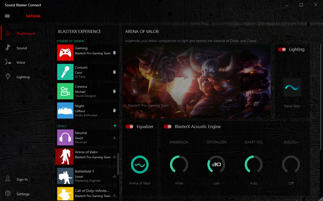323x201 pixels.
Task: Maximize the Sound Blaster Connect window
Action: [x=301, y=5]
